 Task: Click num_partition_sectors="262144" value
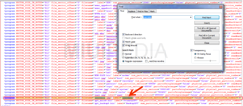pos(151,75)
